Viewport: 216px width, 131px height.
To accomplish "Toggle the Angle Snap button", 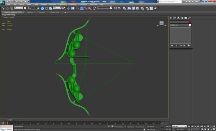I will (82, 8).
